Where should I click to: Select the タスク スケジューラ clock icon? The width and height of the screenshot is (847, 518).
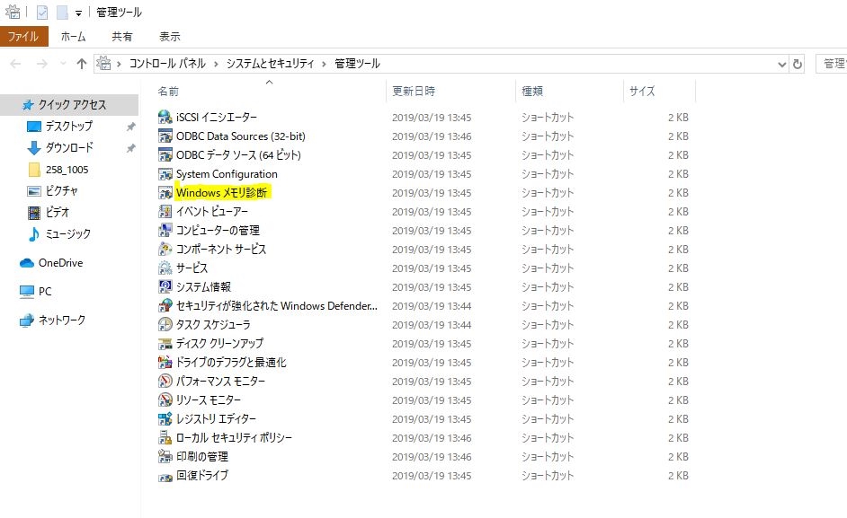pyautogui.click(x=165, y=324)
